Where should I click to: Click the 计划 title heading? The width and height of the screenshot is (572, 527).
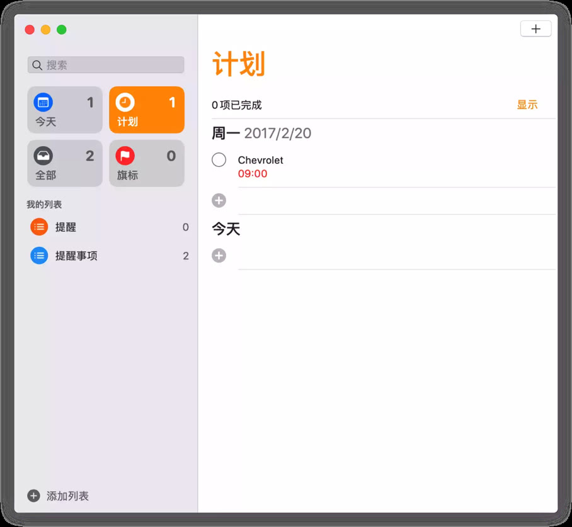coord(237,63)
